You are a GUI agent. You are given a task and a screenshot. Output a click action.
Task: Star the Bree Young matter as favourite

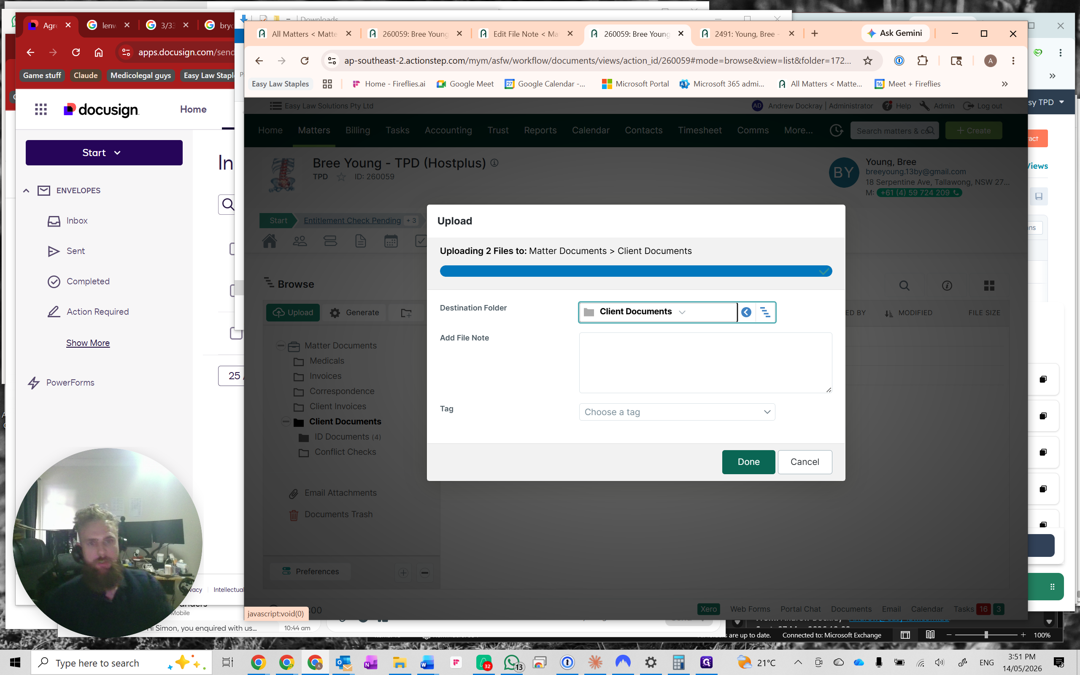coord(341,177)
